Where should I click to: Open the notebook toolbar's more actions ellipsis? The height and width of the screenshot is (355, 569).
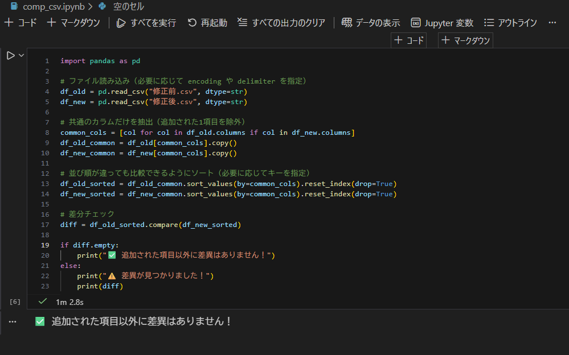click(x=552, y=23)
